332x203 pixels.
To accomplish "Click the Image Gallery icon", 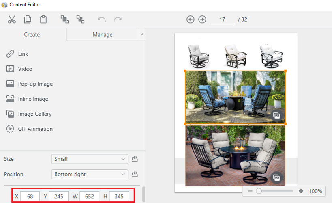I will 10,114.
